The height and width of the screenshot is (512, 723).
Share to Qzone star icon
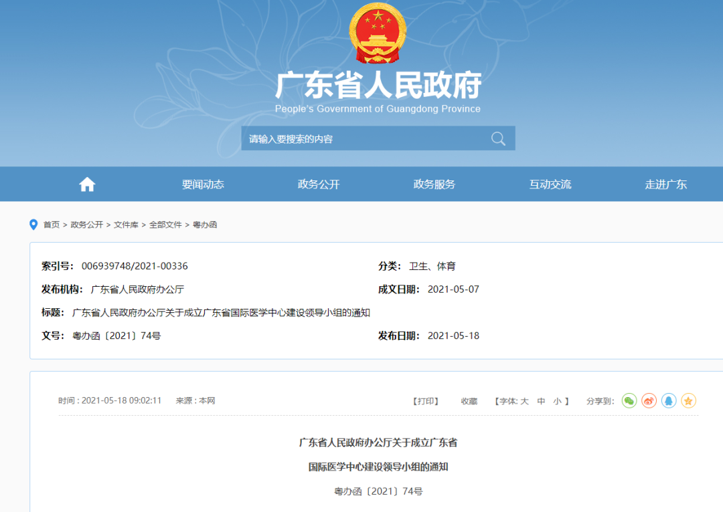pyautogui.click(x=688, y=401)
